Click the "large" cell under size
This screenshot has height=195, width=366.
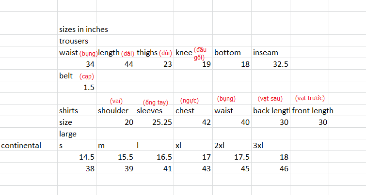(68, 134)
